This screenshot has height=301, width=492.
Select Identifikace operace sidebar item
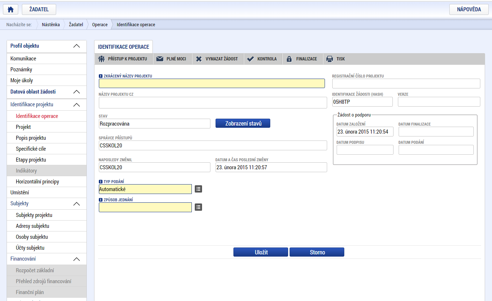click(47, 116)
